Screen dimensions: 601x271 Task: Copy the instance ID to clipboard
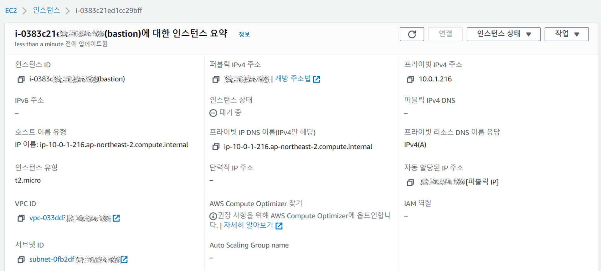coord(21,79)
